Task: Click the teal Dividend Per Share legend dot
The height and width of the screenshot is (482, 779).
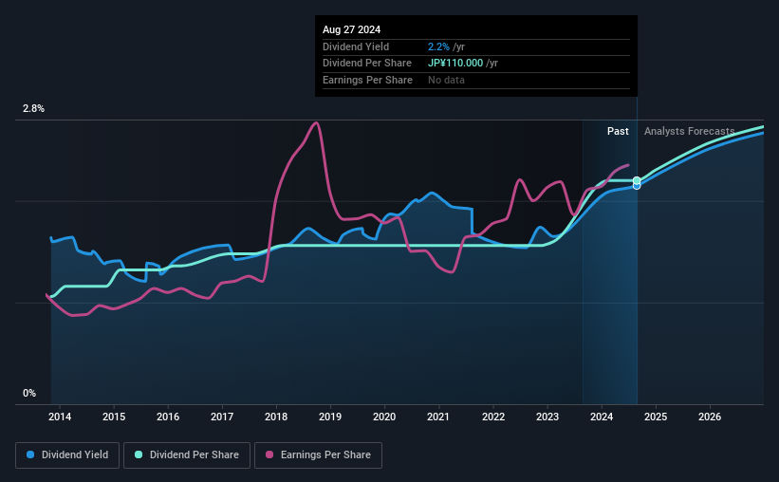Action: [x=139, y=454]
